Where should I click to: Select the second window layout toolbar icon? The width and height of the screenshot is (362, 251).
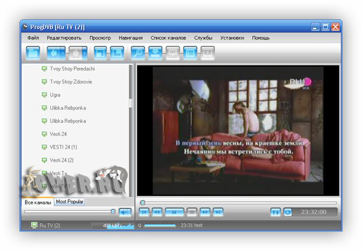click(117, 53)
